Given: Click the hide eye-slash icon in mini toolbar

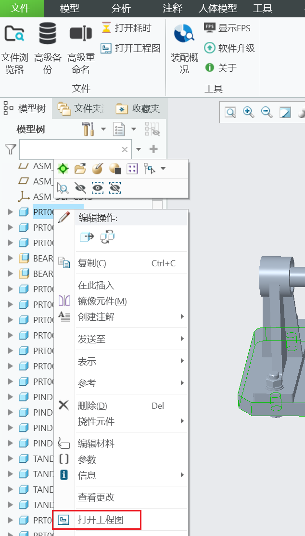Looking at the screenshot, I should (x=80, y=188).
